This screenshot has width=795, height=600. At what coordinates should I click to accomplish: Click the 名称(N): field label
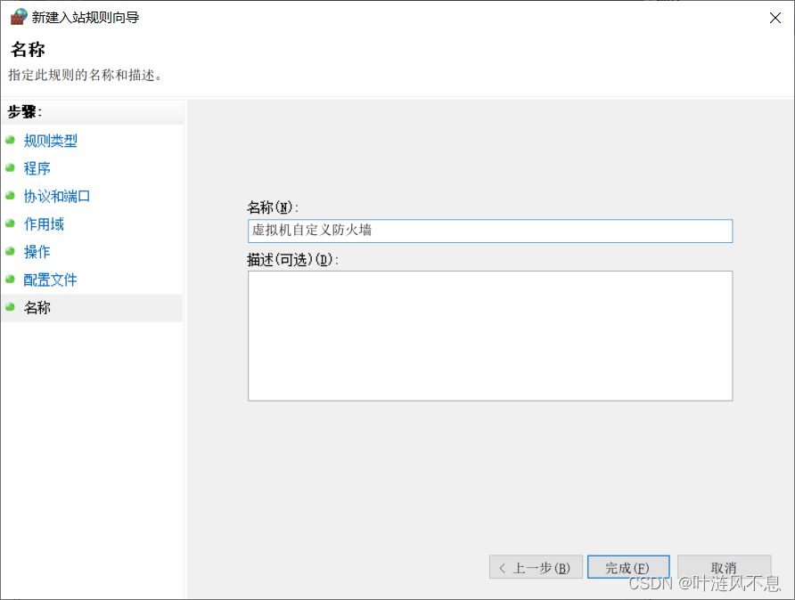coord(273,207)
